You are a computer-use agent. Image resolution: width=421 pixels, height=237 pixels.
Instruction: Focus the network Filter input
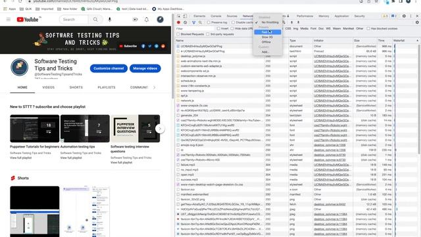(x=195, y=28)
